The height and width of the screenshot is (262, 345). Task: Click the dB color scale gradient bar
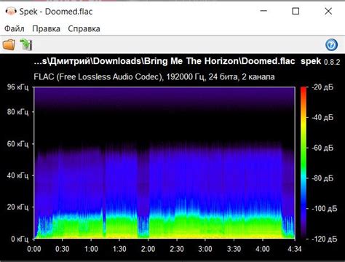304,163
